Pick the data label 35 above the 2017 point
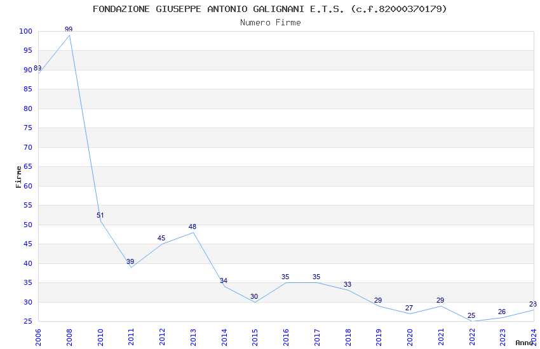The height and width of the screenshot is (349, 540). coord(316,277)
